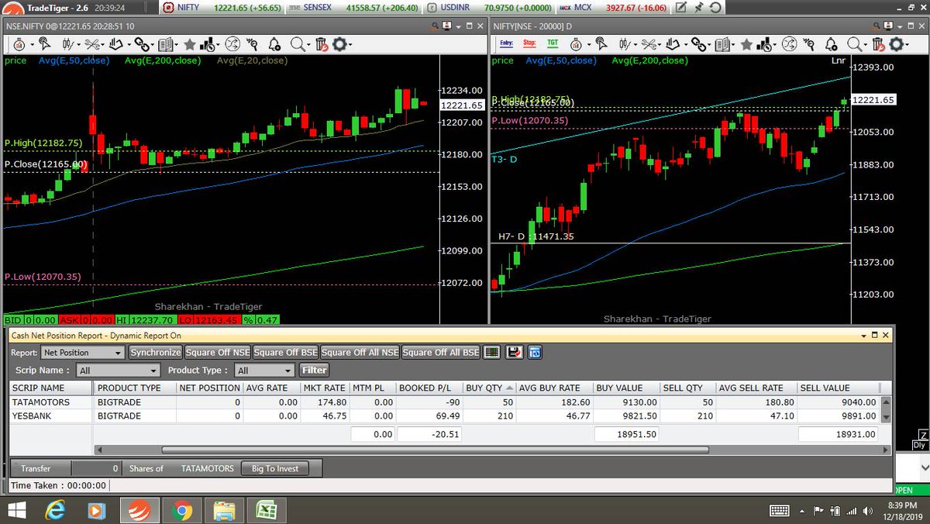Click the Filter button
This screenshot has width=930, height=524.
point(314,371)
